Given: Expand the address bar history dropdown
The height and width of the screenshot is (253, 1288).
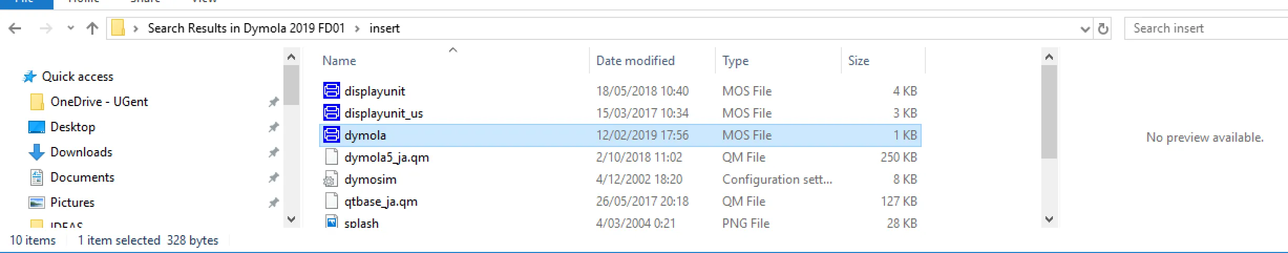Looking at the screenshot, I should [1085, 29].
